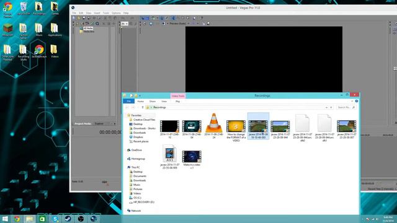Click Recordings path in address bar
The image size is (397, 223).
(159, 107)
